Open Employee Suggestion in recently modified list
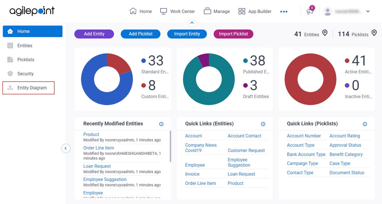 point(105,179)
